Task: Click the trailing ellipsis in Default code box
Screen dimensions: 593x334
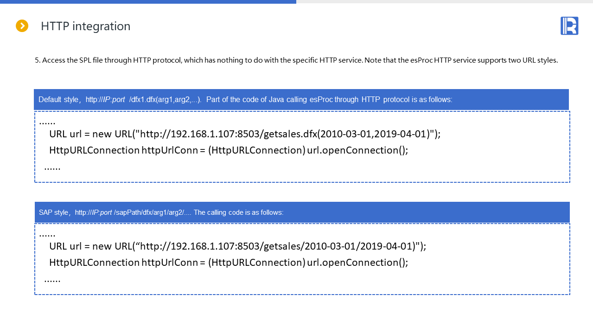Action: 52,167
